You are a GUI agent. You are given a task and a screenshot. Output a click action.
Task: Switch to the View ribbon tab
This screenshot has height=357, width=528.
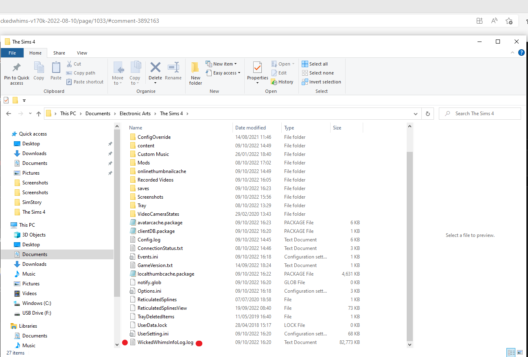click(82, 53)
